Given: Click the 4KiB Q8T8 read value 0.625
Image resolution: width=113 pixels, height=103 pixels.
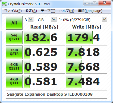Looking at the screenshot, I should (x=44, y=52).
